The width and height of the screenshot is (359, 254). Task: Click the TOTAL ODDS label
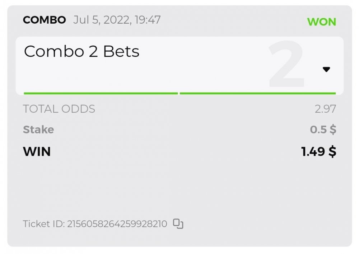pyautogui.click(x=59, y=109)
